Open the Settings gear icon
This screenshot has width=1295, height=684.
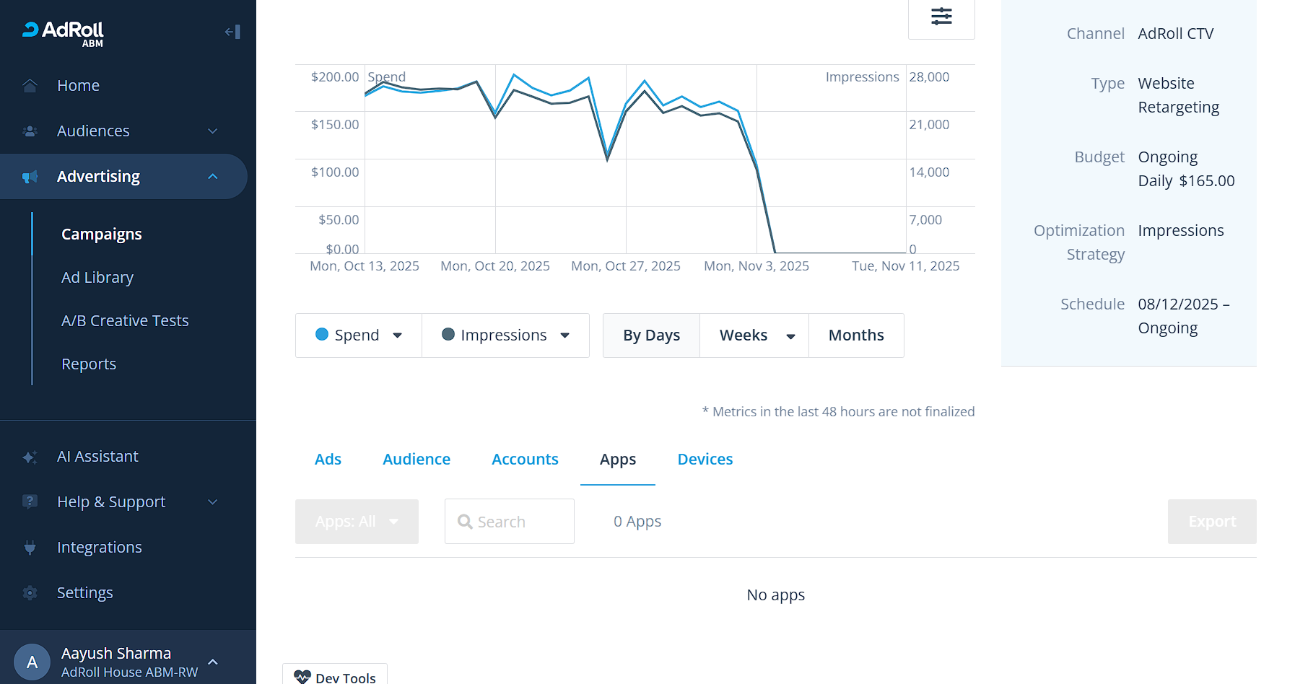(x=30, y=593)
